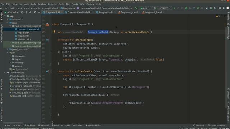Open the TODO tool window
Viewport: 230px width, 129px height.
(17, 125)
